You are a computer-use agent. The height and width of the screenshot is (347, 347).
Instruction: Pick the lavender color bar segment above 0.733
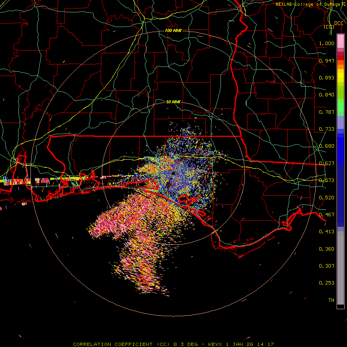pyautogui.click(x=340, y=122)
